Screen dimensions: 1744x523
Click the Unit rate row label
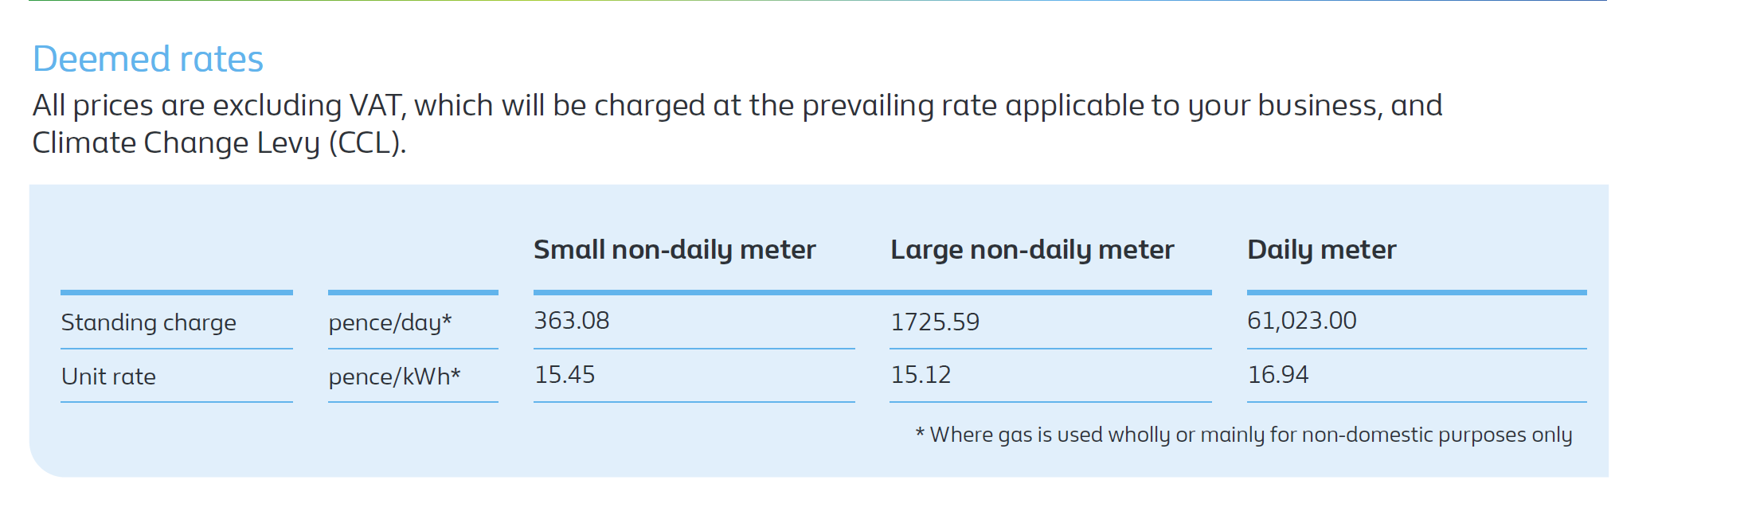[x=108, y=377]
